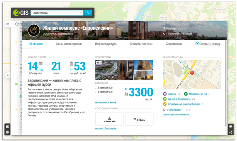Click the card's vertical scrollbar
The height and width of the screenshot is (141, 237).
(x=226, y=82)
